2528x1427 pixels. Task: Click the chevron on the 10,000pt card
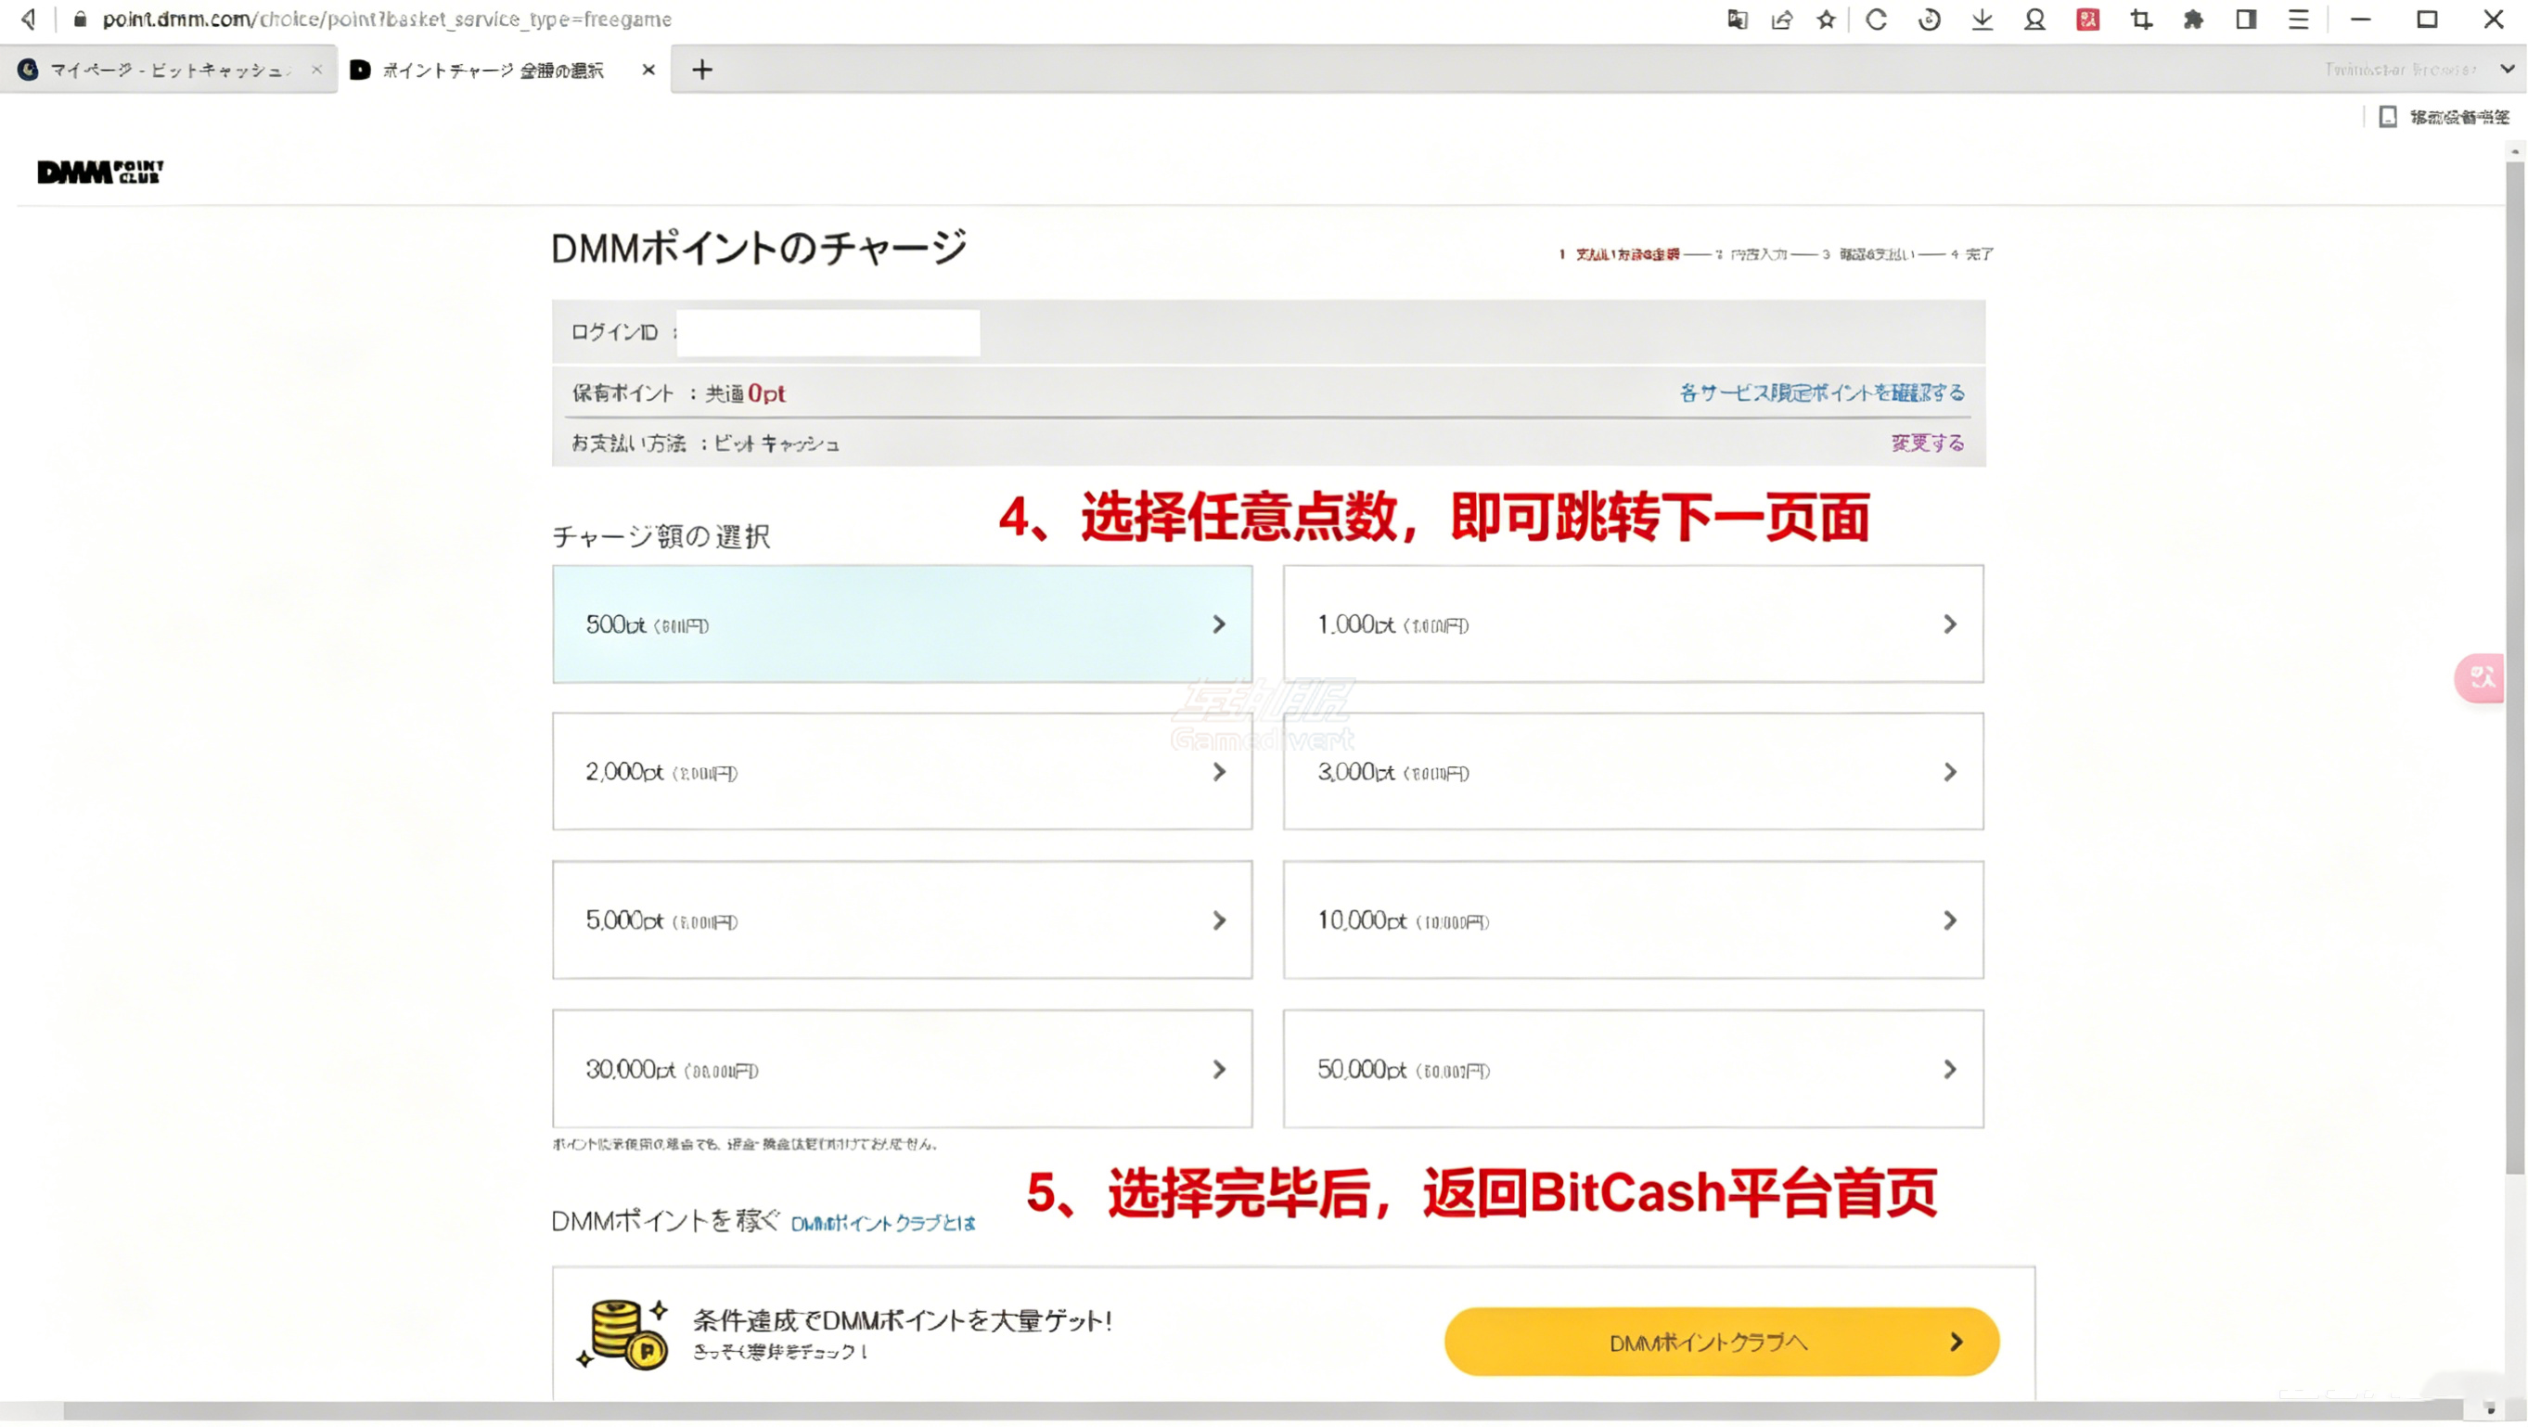[1950, 920]
